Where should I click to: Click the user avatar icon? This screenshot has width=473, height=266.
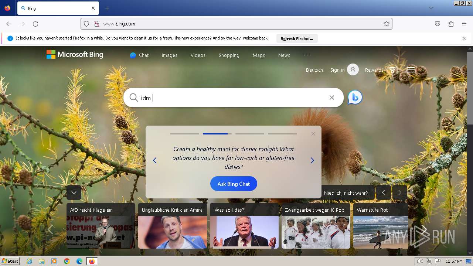[353, 69]
